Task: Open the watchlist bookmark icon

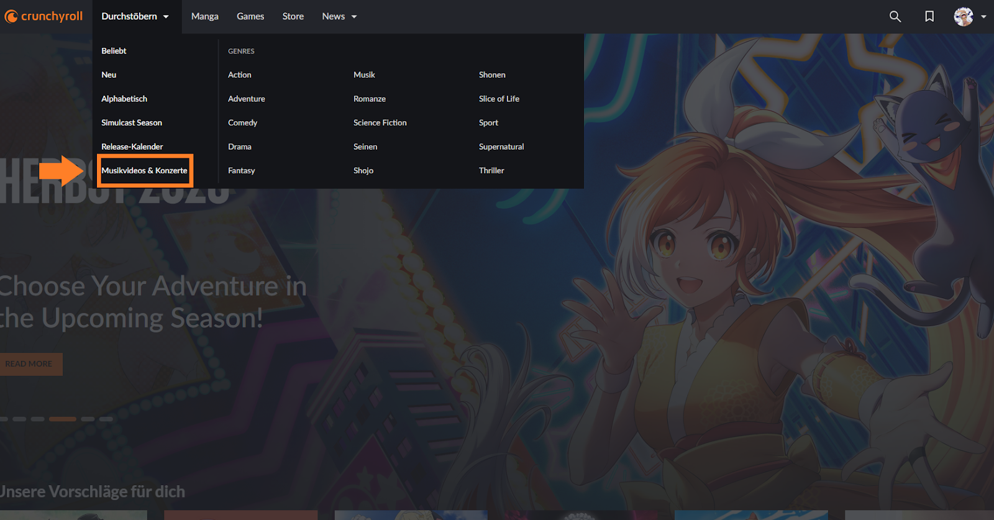Action: 929,16
